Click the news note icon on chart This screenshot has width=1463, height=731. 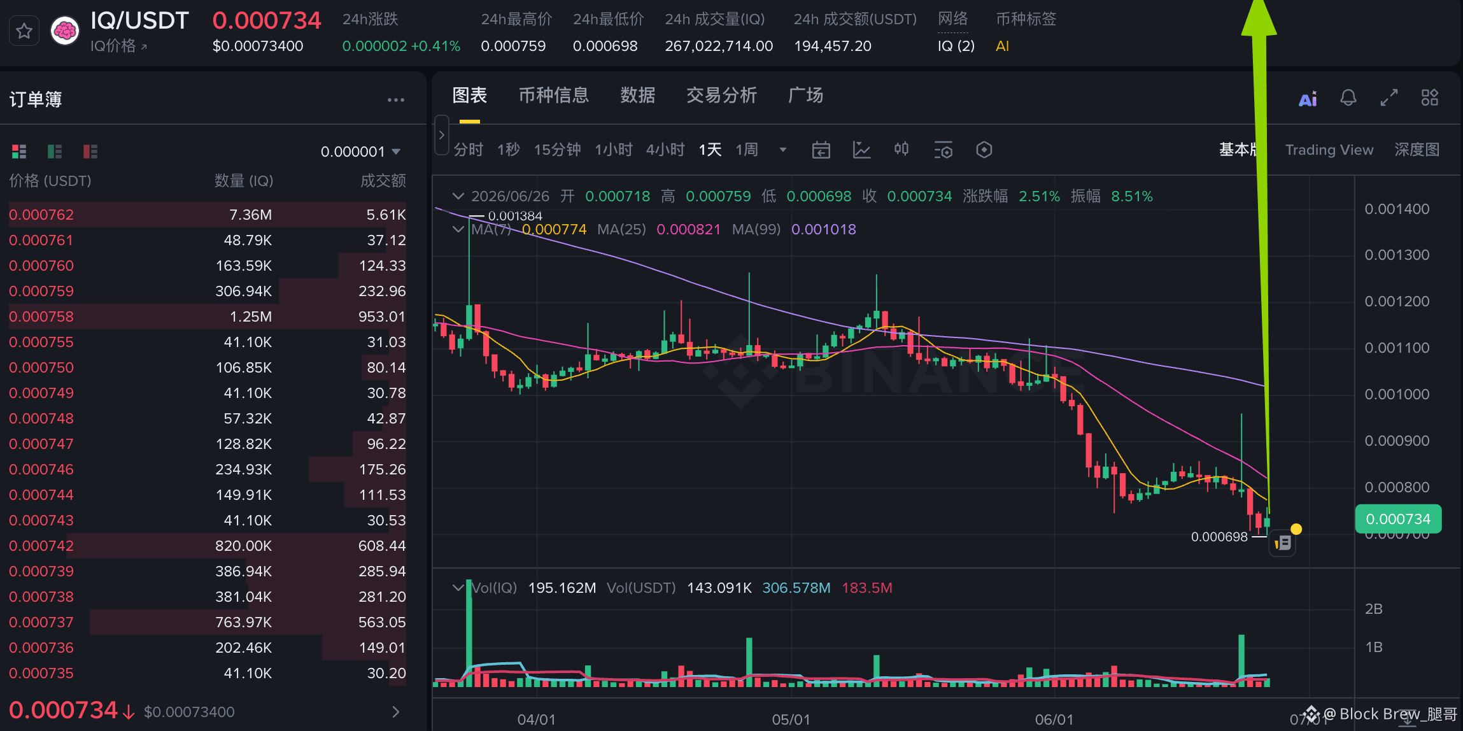(x=1283, y=543)
